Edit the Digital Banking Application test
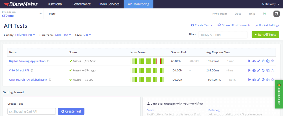This screenshot has width=283, height=116. pos(259,61)
